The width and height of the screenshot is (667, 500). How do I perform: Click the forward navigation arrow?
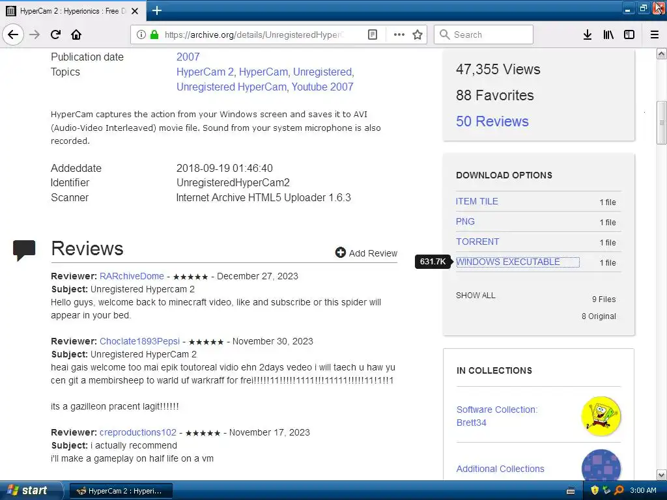point(35,35)
